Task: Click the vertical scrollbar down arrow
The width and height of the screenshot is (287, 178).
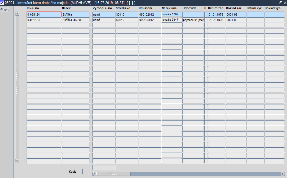Action: 17,161
